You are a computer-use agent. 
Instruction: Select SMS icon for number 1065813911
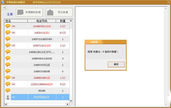pos(8,52)
